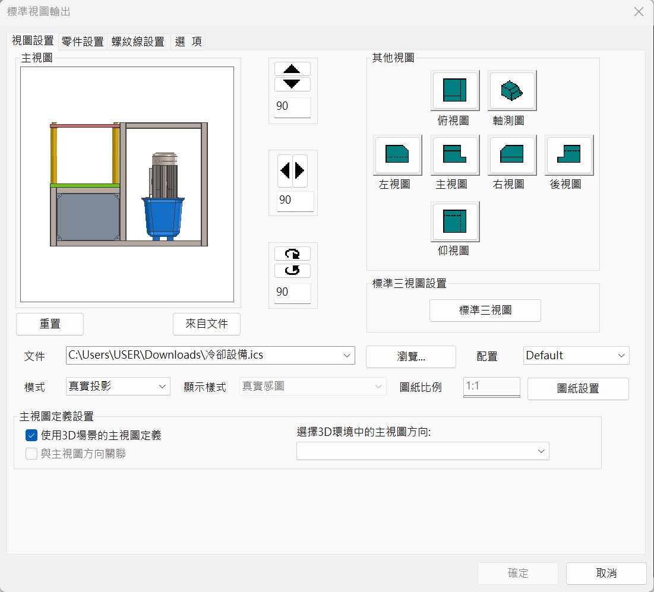Switch to the 零件設置 tab
The height and width of the screenshot is (592, 654).
83,42
